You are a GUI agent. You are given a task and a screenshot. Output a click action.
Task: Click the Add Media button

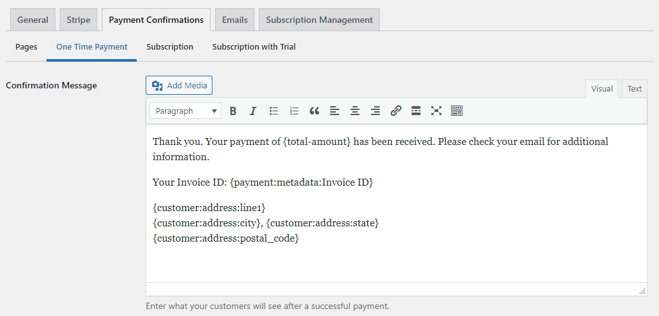click(179, 85)
